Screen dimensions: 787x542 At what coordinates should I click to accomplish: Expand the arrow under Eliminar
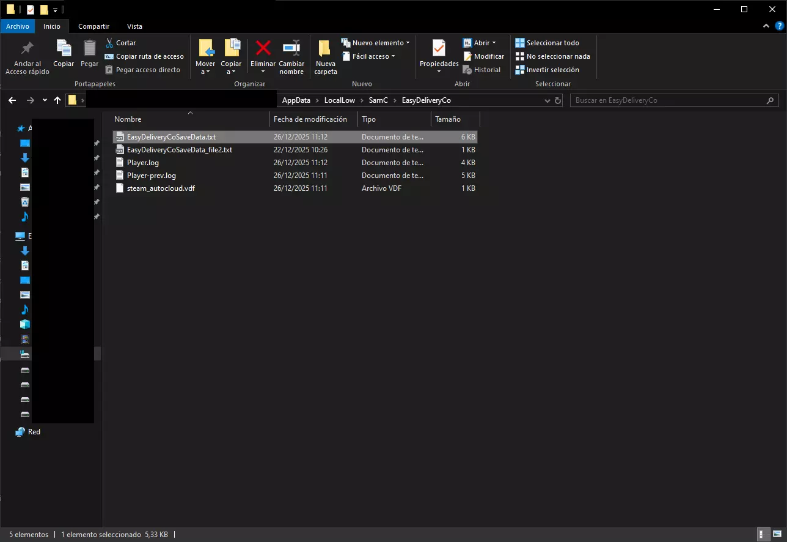pyautogui.click(x=263, y=72)
